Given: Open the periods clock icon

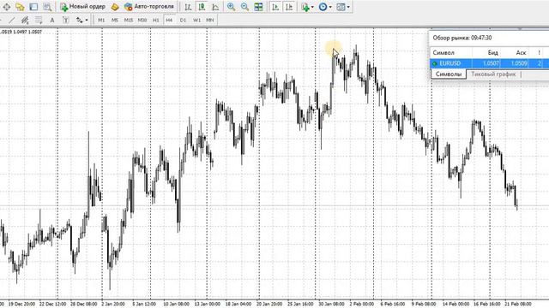Looking at the screenshot, I should pos(323,7).
